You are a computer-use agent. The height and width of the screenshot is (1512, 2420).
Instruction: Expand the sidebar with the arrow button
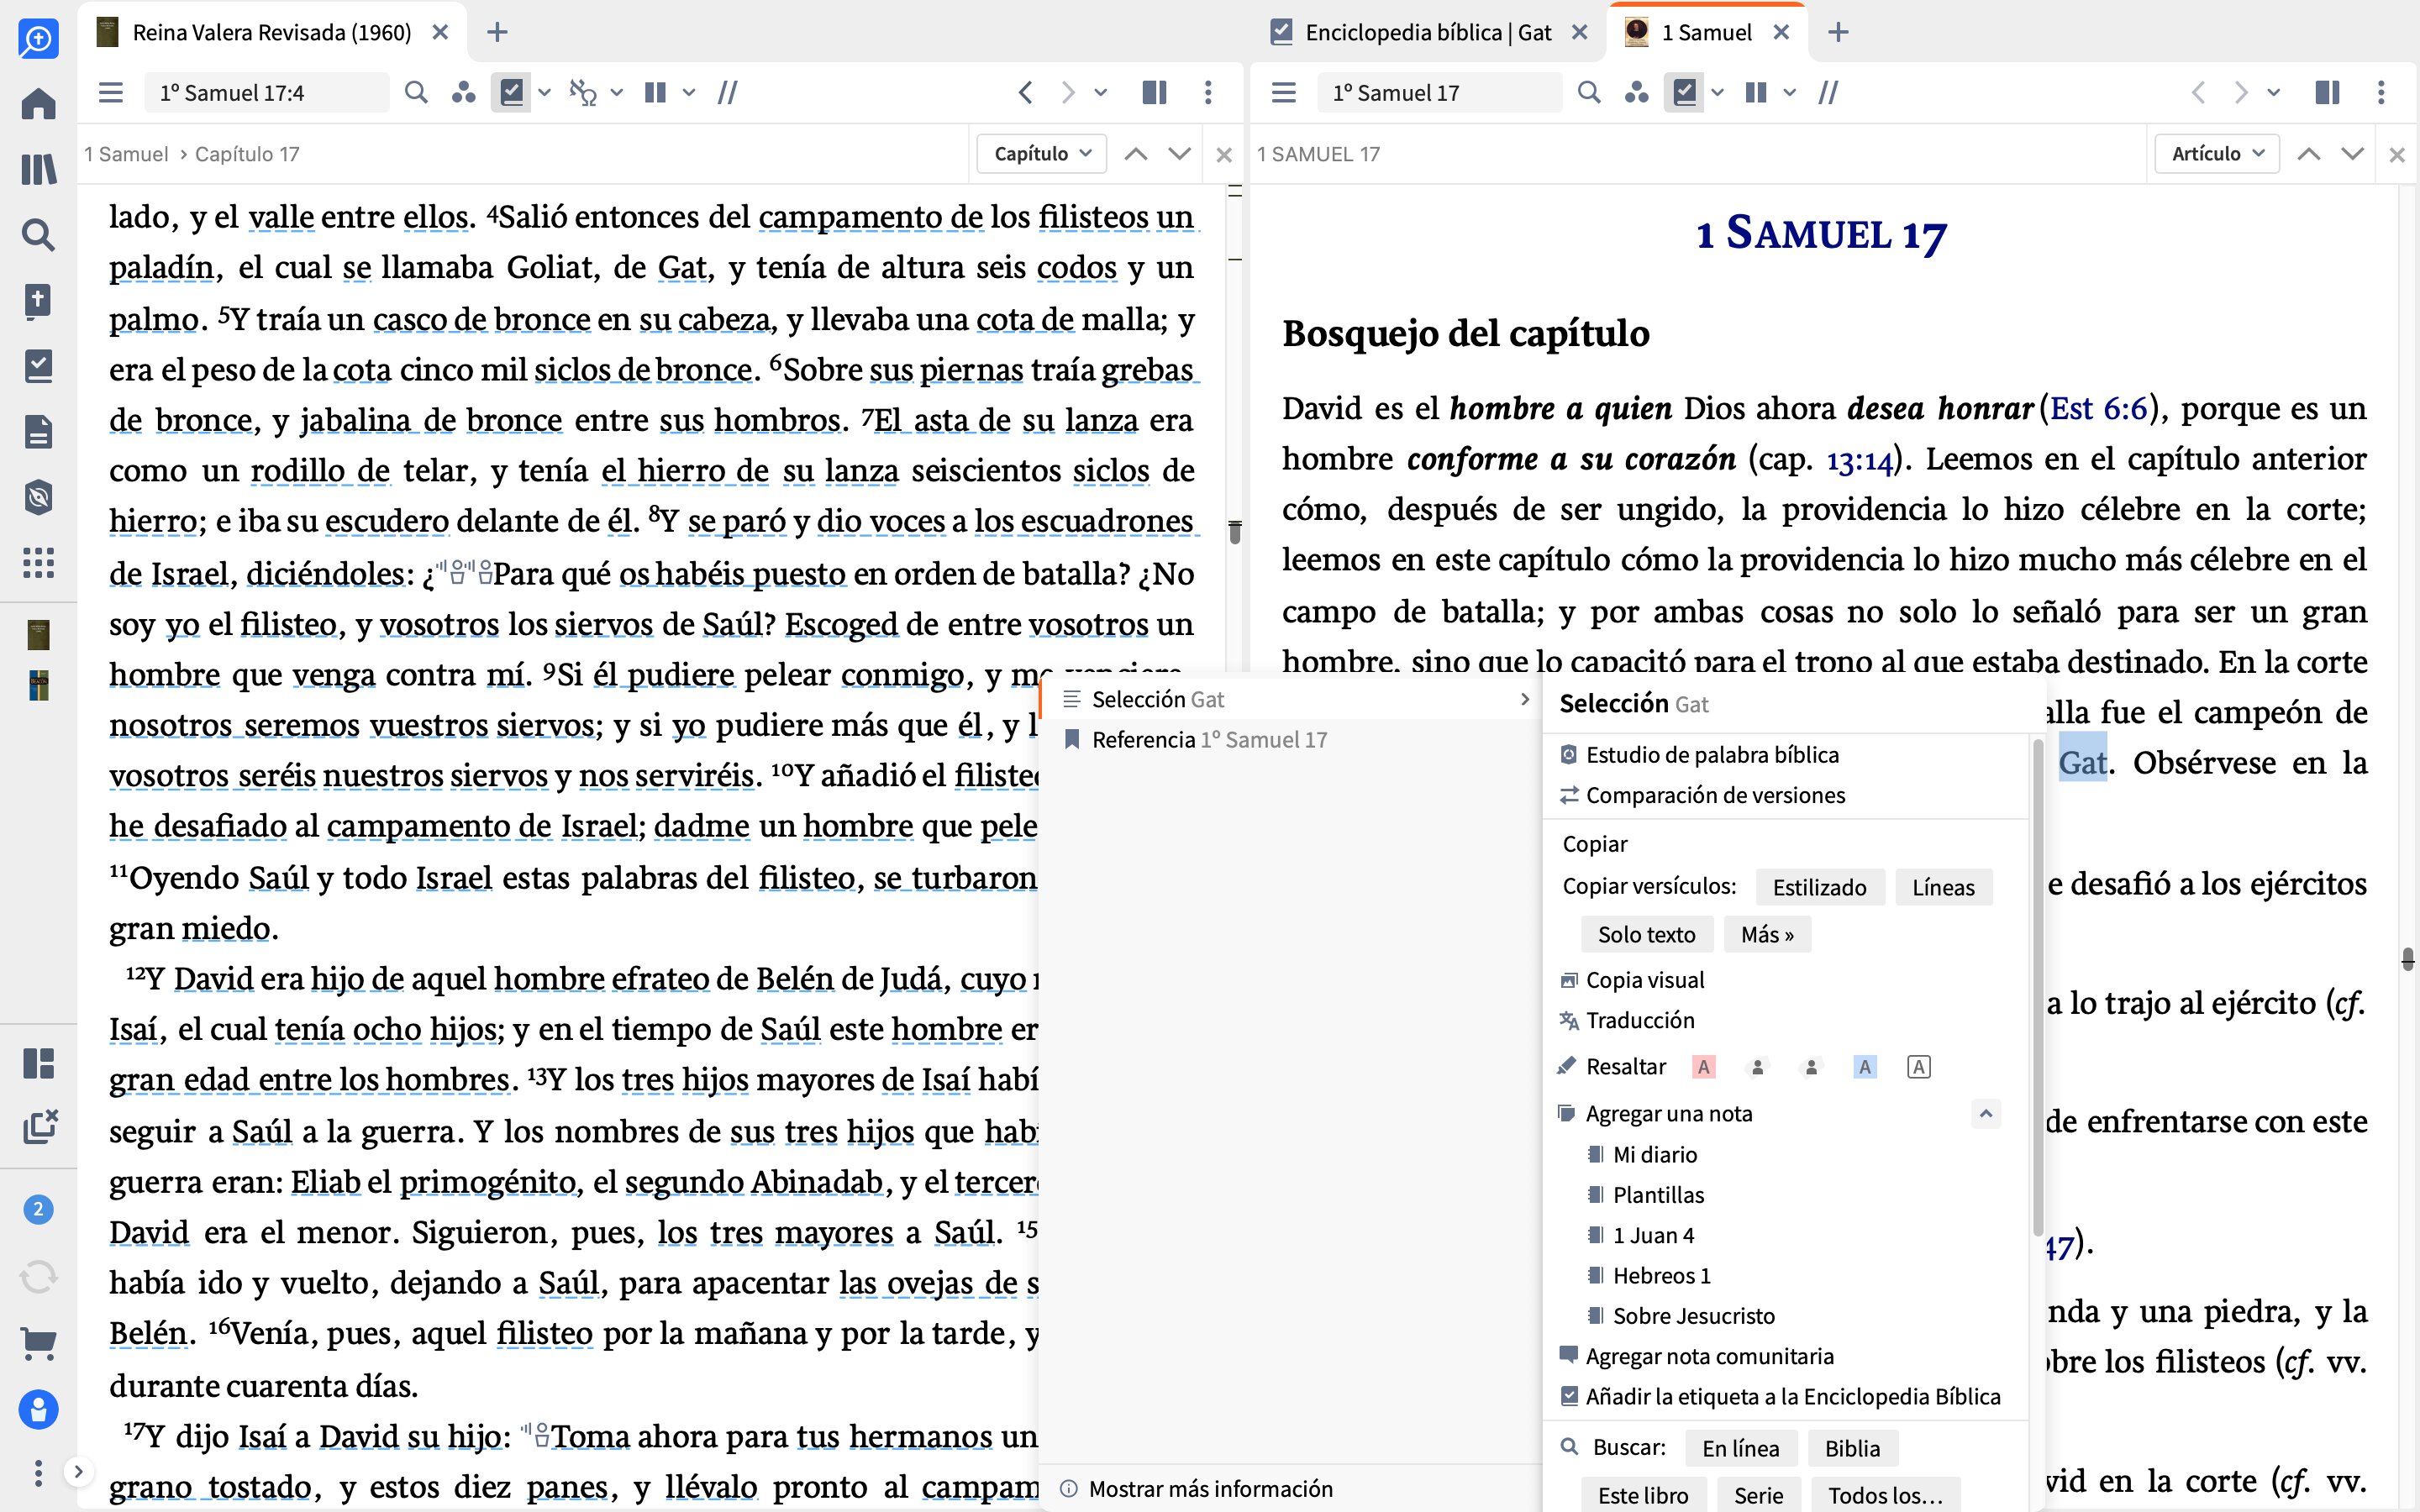point(78,1471)
